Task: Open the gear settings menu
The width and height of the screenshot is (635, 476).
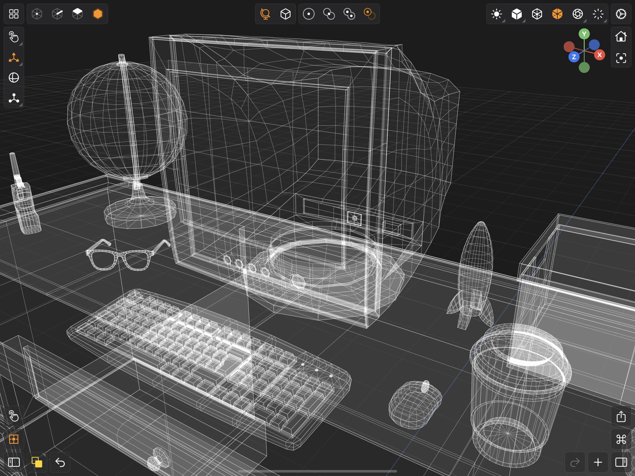Action: (x=621, y=14)
